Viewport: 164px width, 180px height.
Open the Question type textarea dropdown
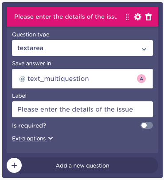coord(82,48)
